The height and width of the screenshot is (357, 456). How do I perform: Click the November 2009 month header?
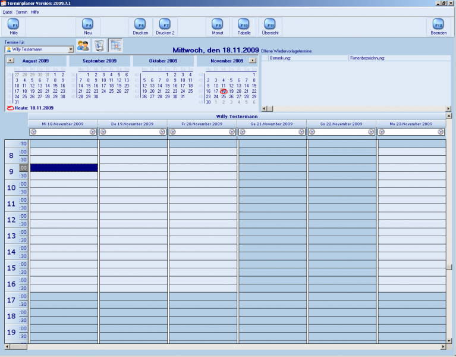click(x=227, y=61)
